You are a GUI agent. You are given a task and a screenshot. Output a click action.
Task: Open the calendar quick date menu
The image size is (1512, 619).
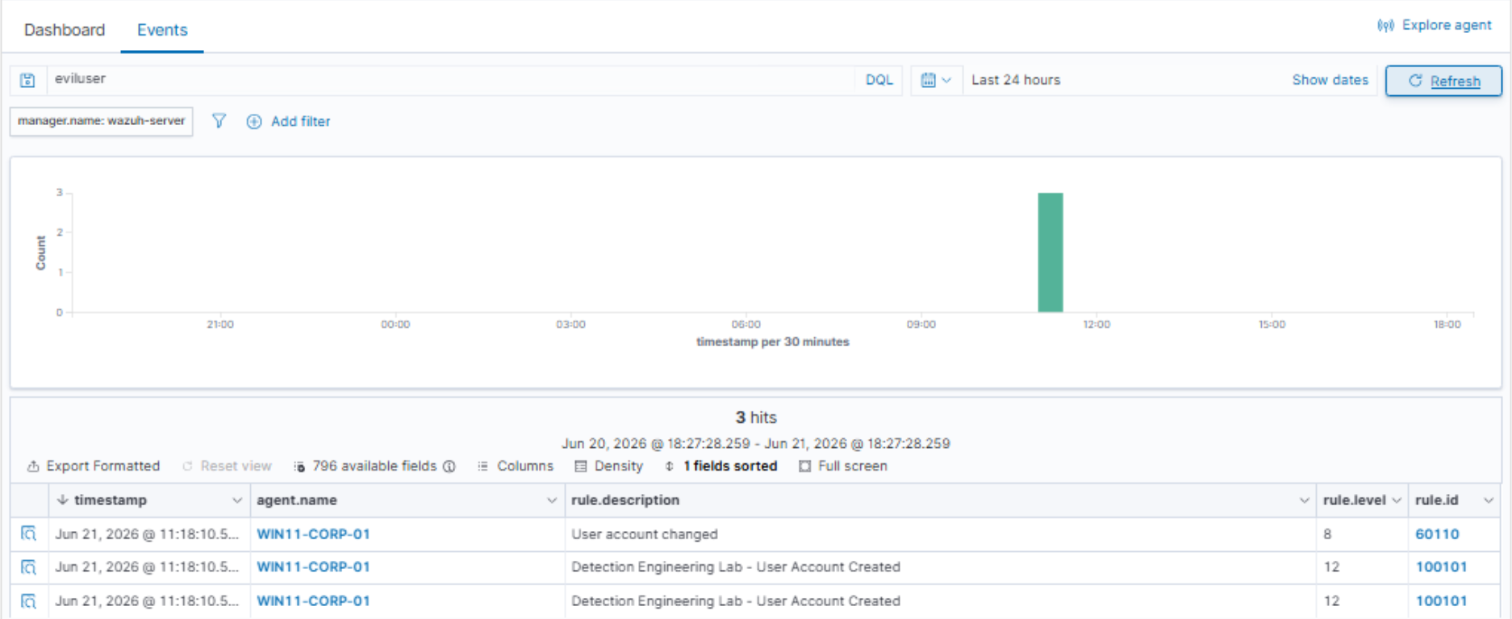[936, 80]
